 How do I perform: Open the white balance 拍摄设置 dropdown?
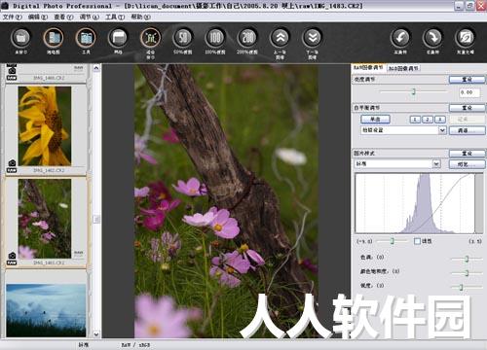click(403, 130)
